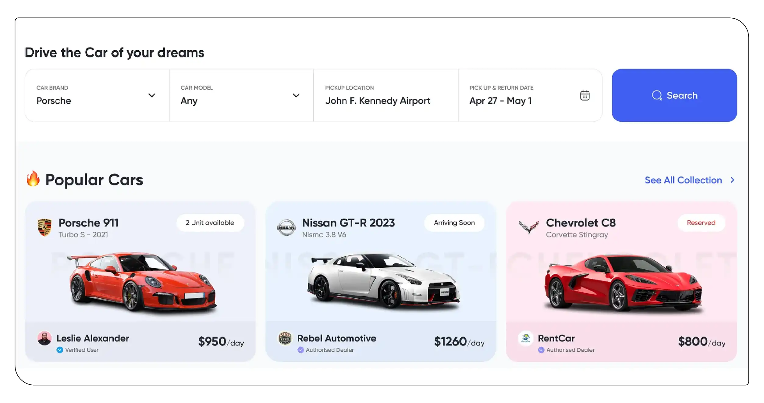The height and width of the screenshot is (403, 764).
Task: Click the Reserved status badge
Action: click(x=701, y=223)
